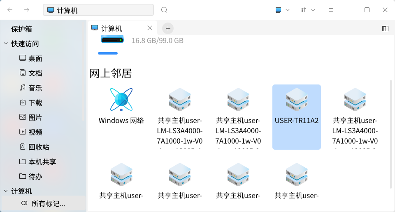Image resolution: width=395 pixels, height=212 pixels.
Task: Select second 共享主机 in the bottom row
Action: coord(180,181)
